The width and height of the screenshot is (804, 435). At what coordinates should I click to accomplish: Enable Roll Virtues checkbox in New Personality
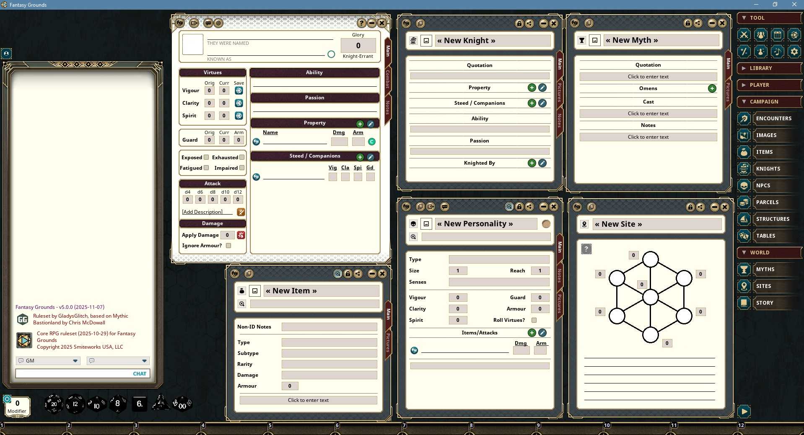click(534, 320)
